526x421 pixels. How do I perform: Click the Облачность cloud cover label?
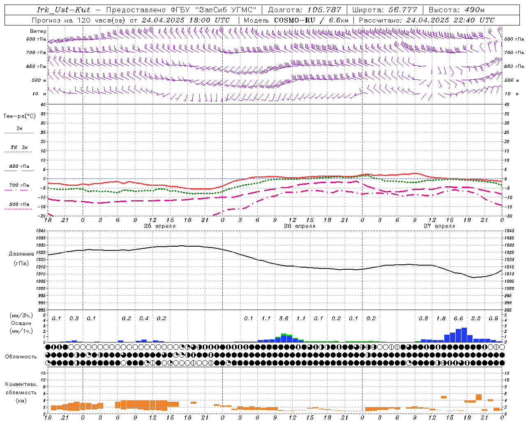21,356
